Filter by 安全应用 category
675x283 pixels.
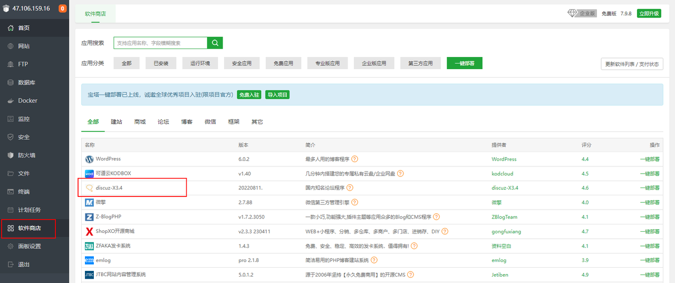click(242, 63)
